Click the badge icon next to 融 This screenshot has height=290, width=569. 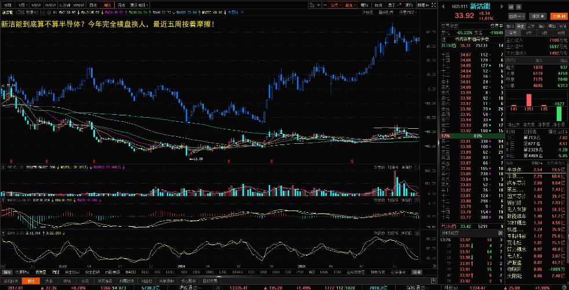tap(519, 6)
